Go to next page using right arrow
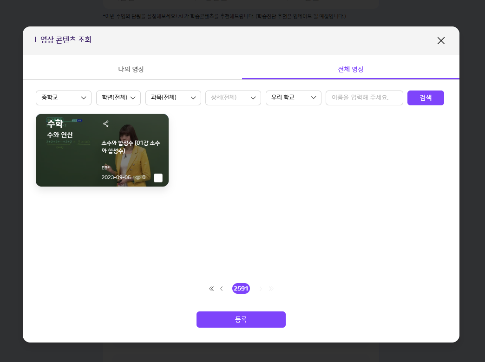The height and width of the screenshot is (362, 485). click(261, 289)
